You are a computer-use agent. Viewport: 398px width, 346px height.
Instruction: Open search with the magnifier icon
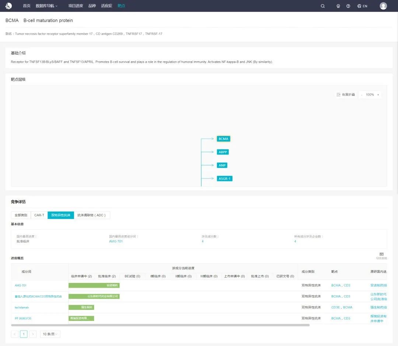pos(323,6)
